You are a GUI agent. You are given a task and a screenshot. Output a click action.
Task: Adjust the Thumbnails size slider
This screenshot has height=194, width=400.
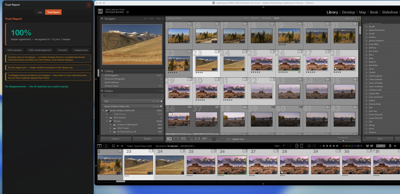pos(343,140)
